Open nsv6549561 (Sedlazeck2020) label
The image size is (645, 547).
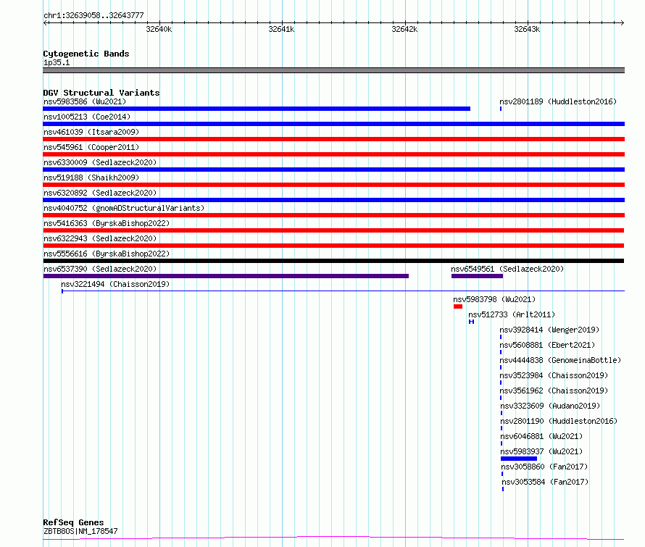(x=507, y=269)
